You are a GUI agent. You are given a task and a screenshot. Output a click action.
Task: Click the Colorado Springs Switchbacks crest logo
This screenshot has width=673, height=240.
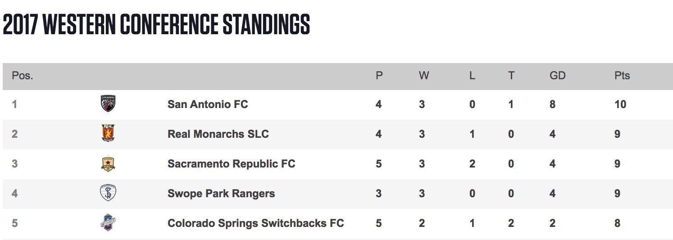pyautogui.click(x=108, y=223)
